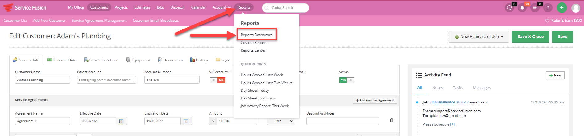Switch to the Service Locations tab
Image resolution: width=584 pixels, height=136 pixels.
point(101,60)
